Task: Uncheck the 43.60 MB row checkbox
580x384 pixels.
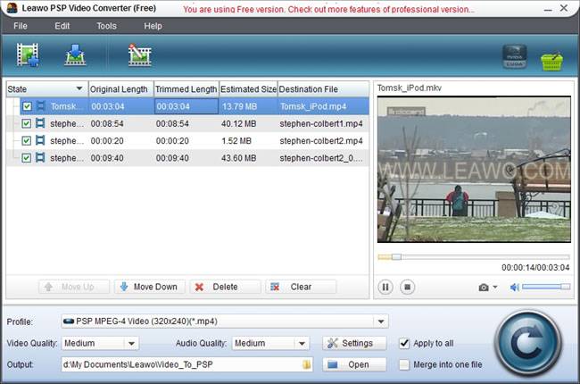Action: [x=26, y=158]
